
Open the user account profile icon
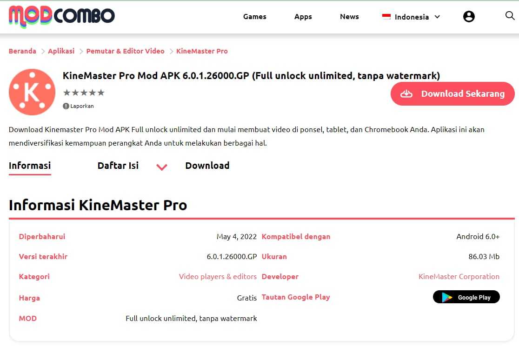(x=469, y=16)
